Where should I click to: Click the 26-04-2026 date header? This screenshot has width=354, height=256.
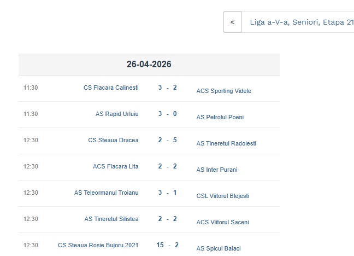click(149, 65)
